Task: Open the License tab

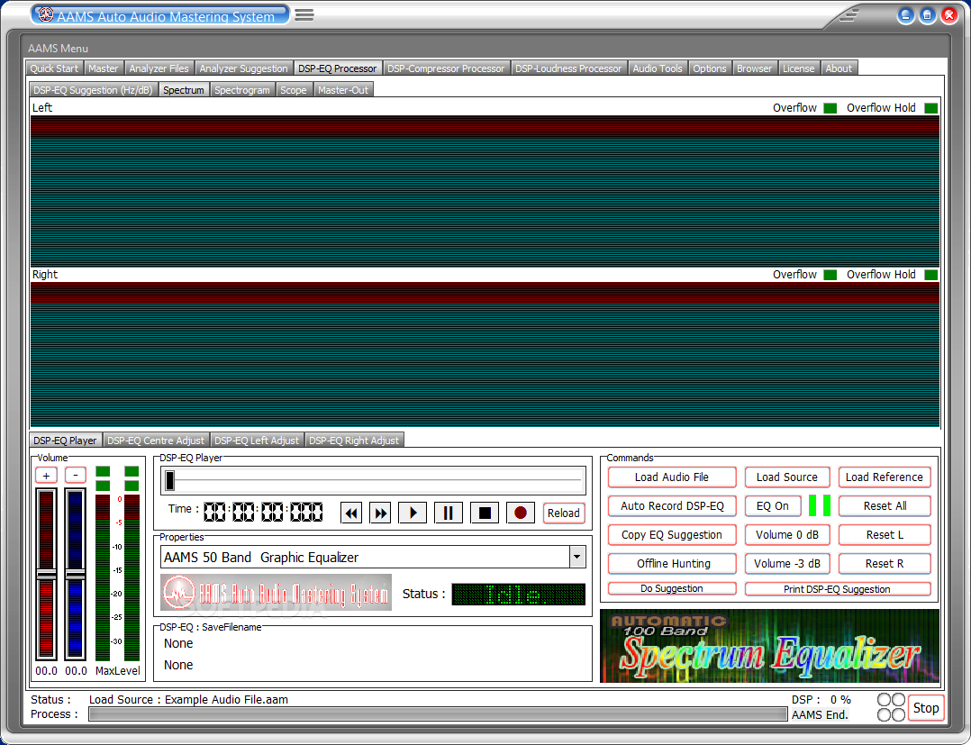Action: click(x=799, y=68)
